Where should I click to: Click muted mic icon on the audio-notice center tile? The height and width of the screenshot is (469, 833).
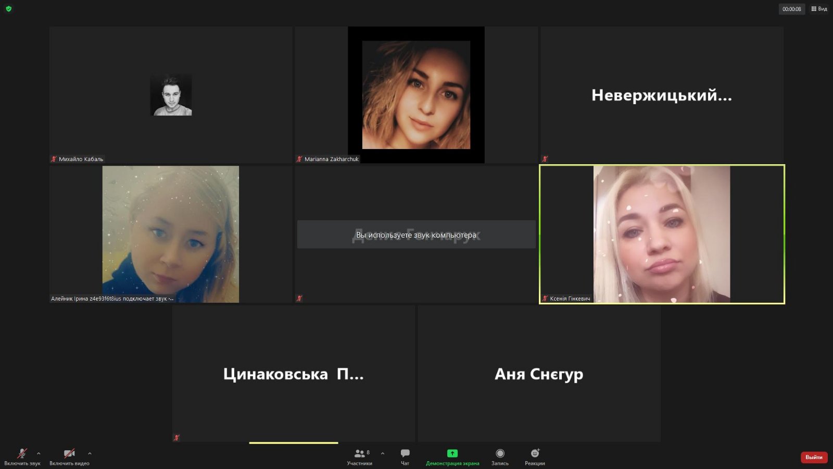click(299, 299)
